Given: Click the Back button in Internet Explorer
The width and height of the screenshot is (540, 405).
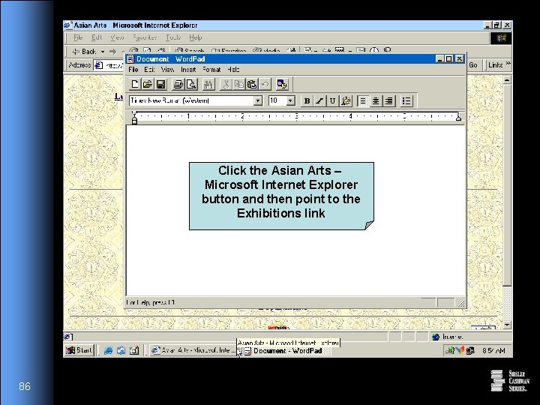Looking at the screenshot, I should click(84, 52).
